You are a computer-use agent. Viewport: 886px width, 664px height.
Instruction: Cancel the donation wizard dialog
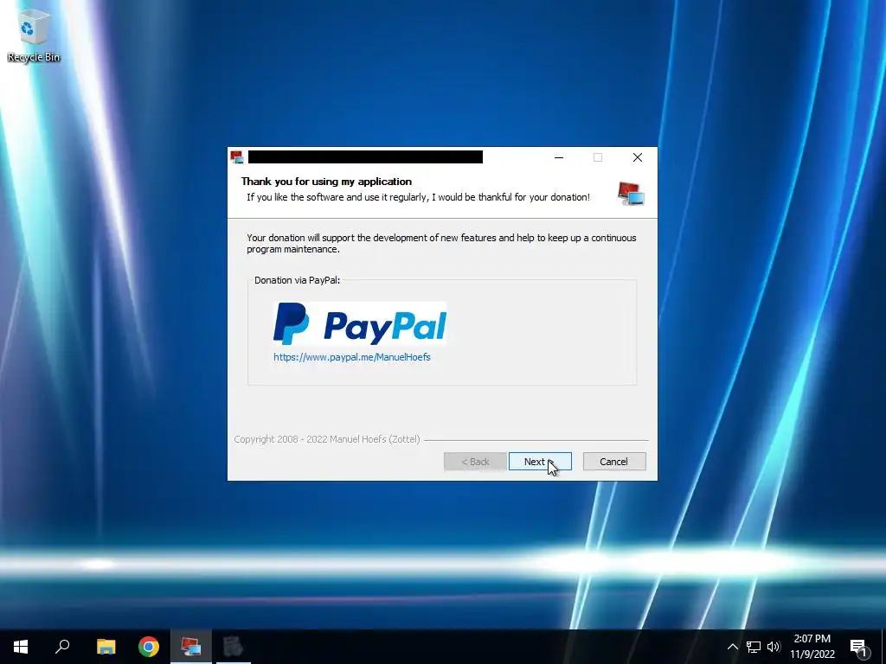613,462
